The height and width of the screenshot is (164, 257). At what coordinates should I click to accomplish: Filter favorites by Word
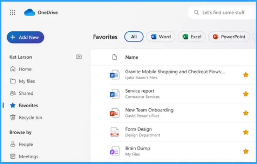[161, 37]
